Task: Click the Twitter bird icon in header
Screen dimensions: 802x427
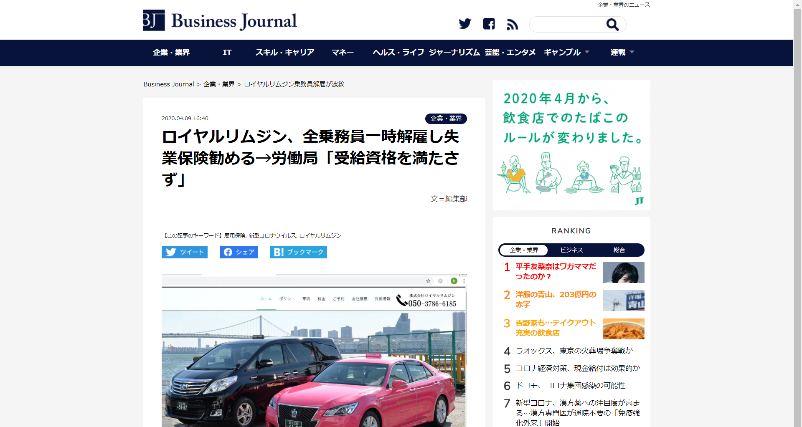Action: tap(464, 24)
